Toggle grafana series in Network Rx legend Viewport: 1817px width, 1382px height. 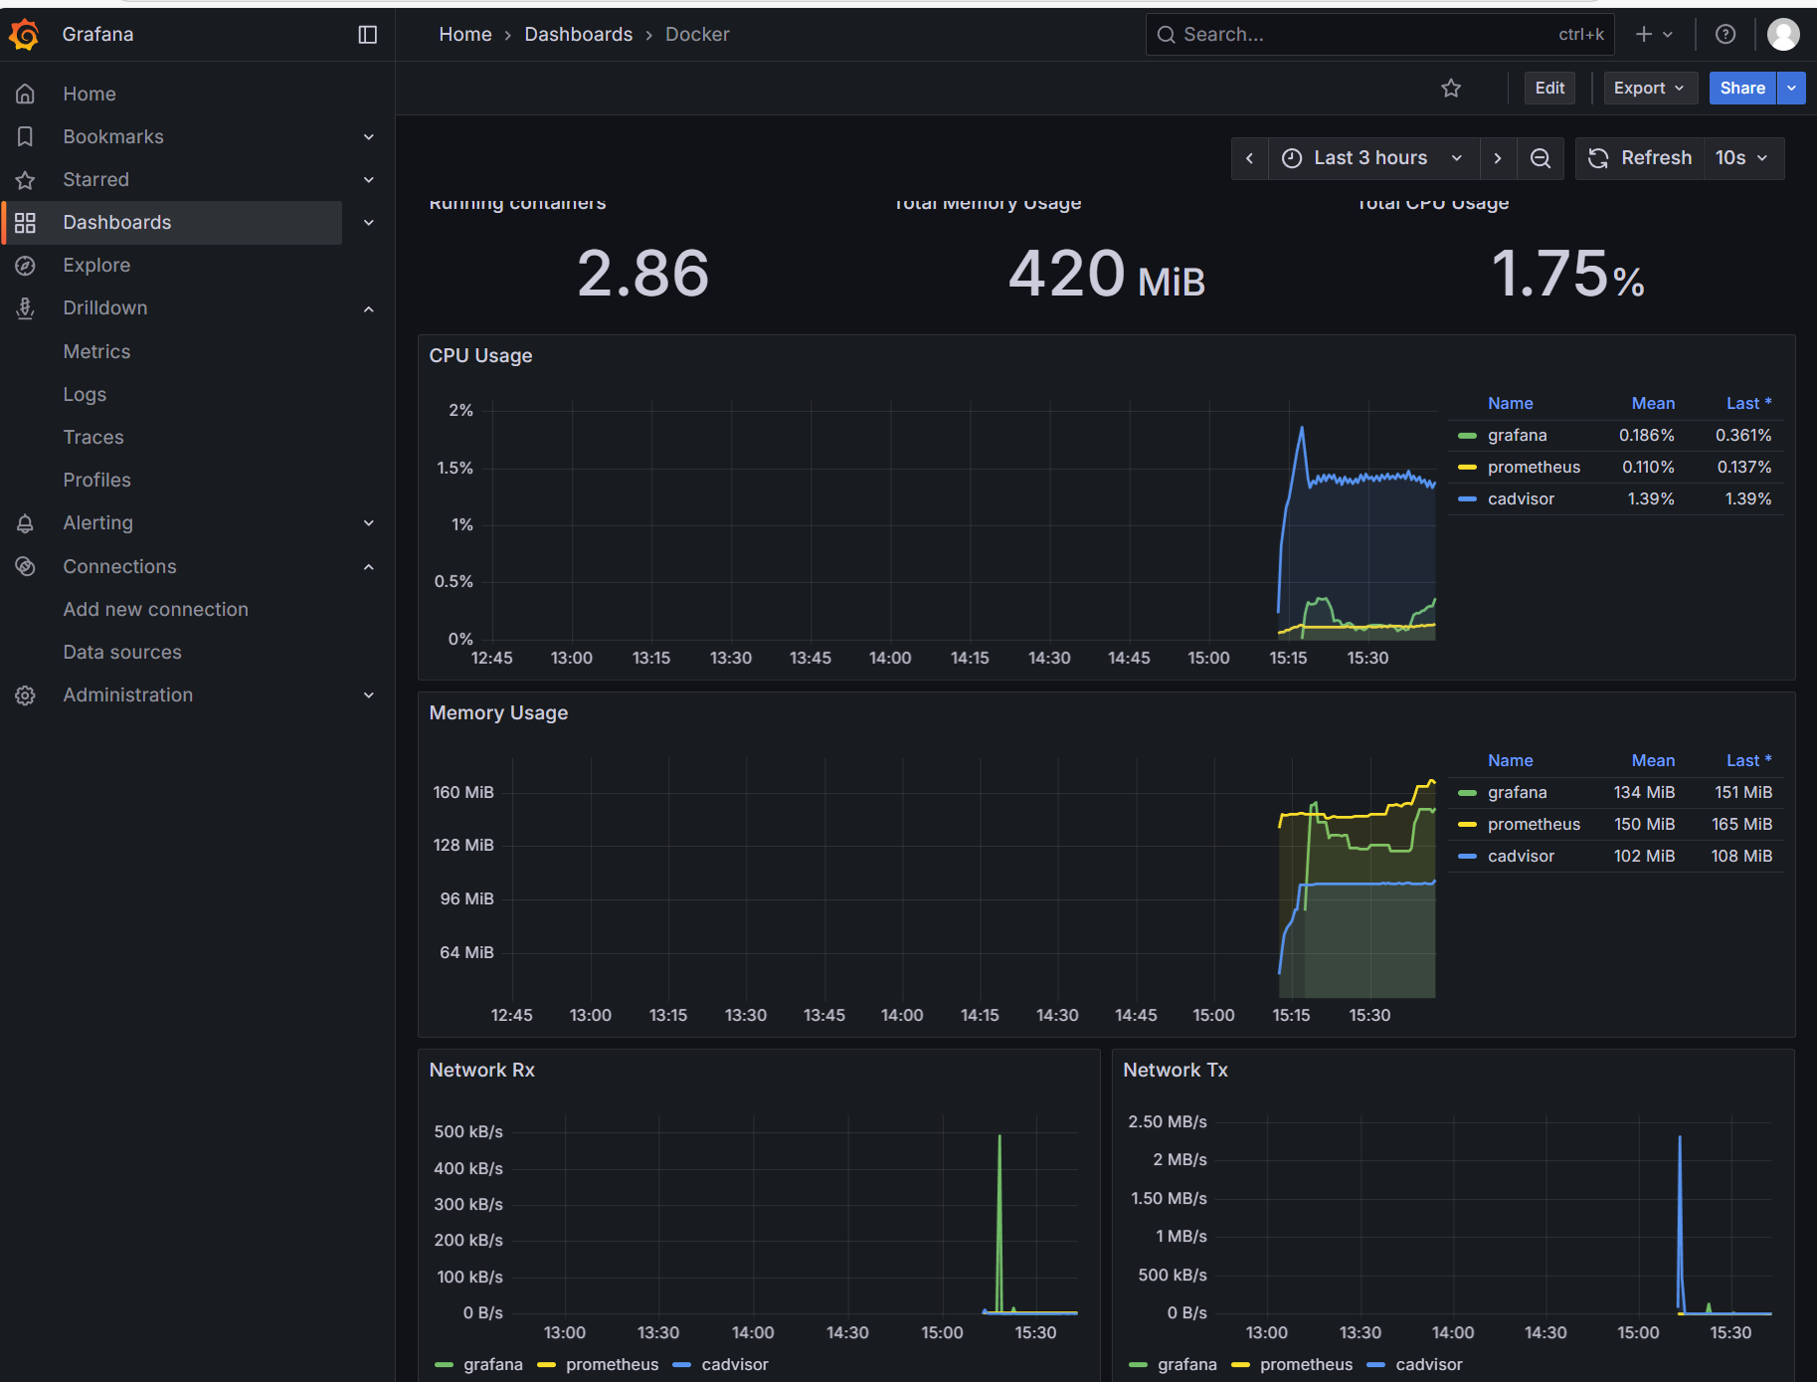[493, 1365]
